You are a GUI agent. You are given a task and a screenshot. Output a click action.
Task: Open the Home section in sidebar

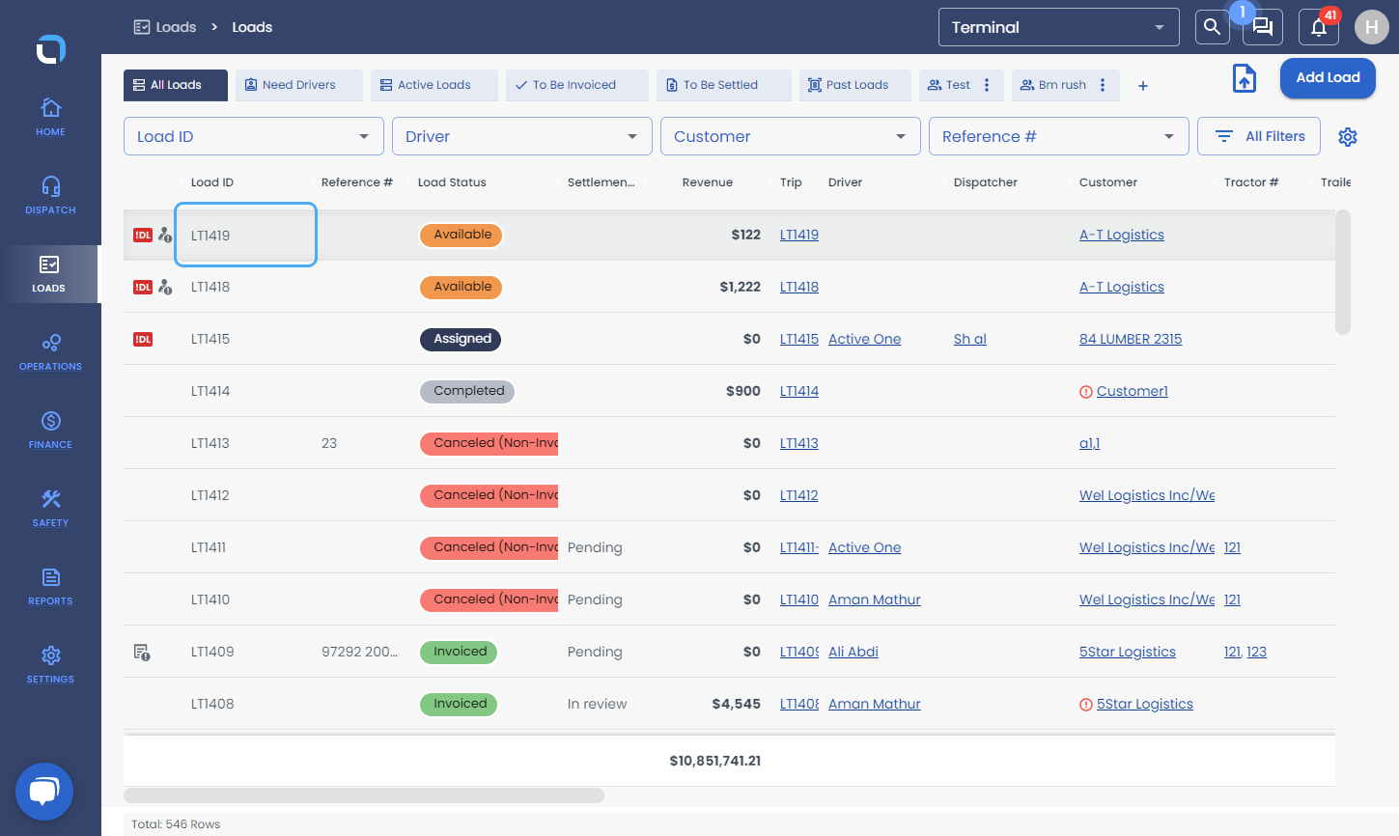[50, 117]
